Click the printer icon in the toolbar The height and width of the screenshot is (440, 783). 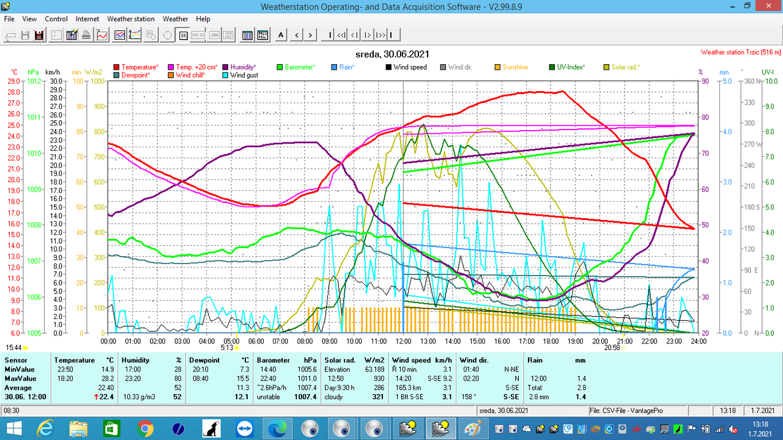point(86,35)
